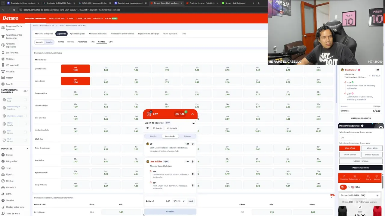Open the Ajustes icon in the stats widget
The height and width of the screenshot is (216, 385).
377,177
